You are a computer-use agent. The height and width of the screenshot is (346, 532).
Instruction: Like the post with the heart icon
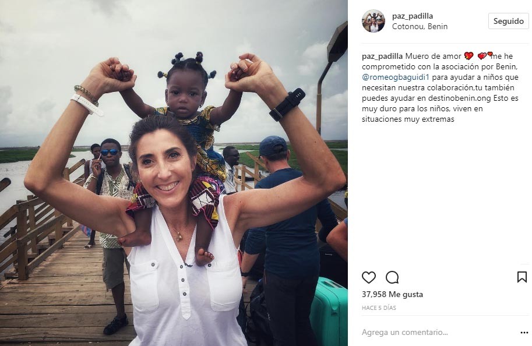coord(368,277)
